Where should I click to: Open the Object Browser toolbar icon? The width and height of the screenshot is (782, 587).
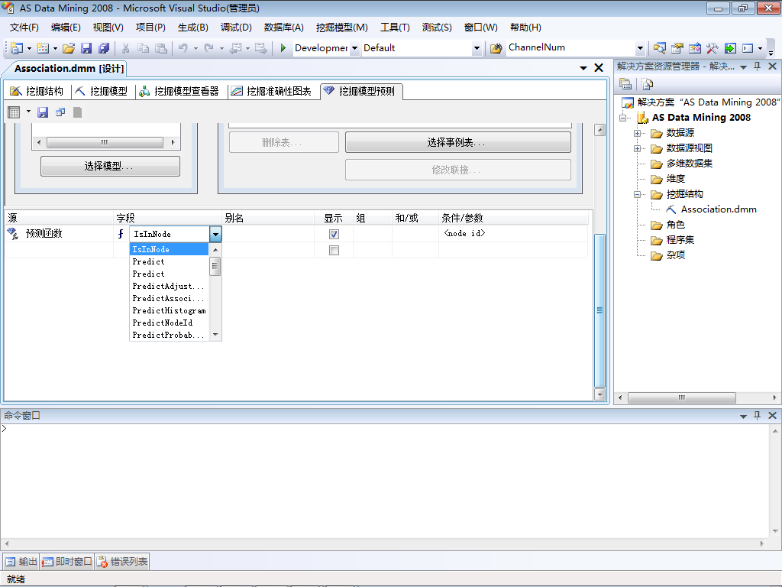(x=694, y=48)
